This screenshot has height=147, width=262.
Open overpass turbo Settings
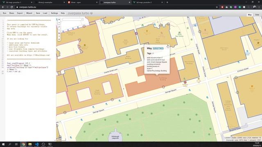tap(54, 13)
